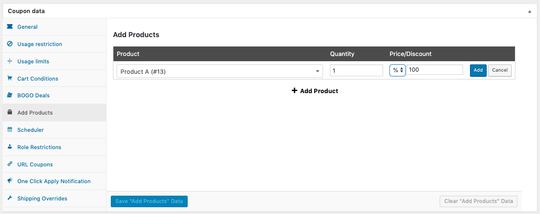Click the Price/Discount value field
This screenshot has height=214, width=540.
click(x=434, y=70)
